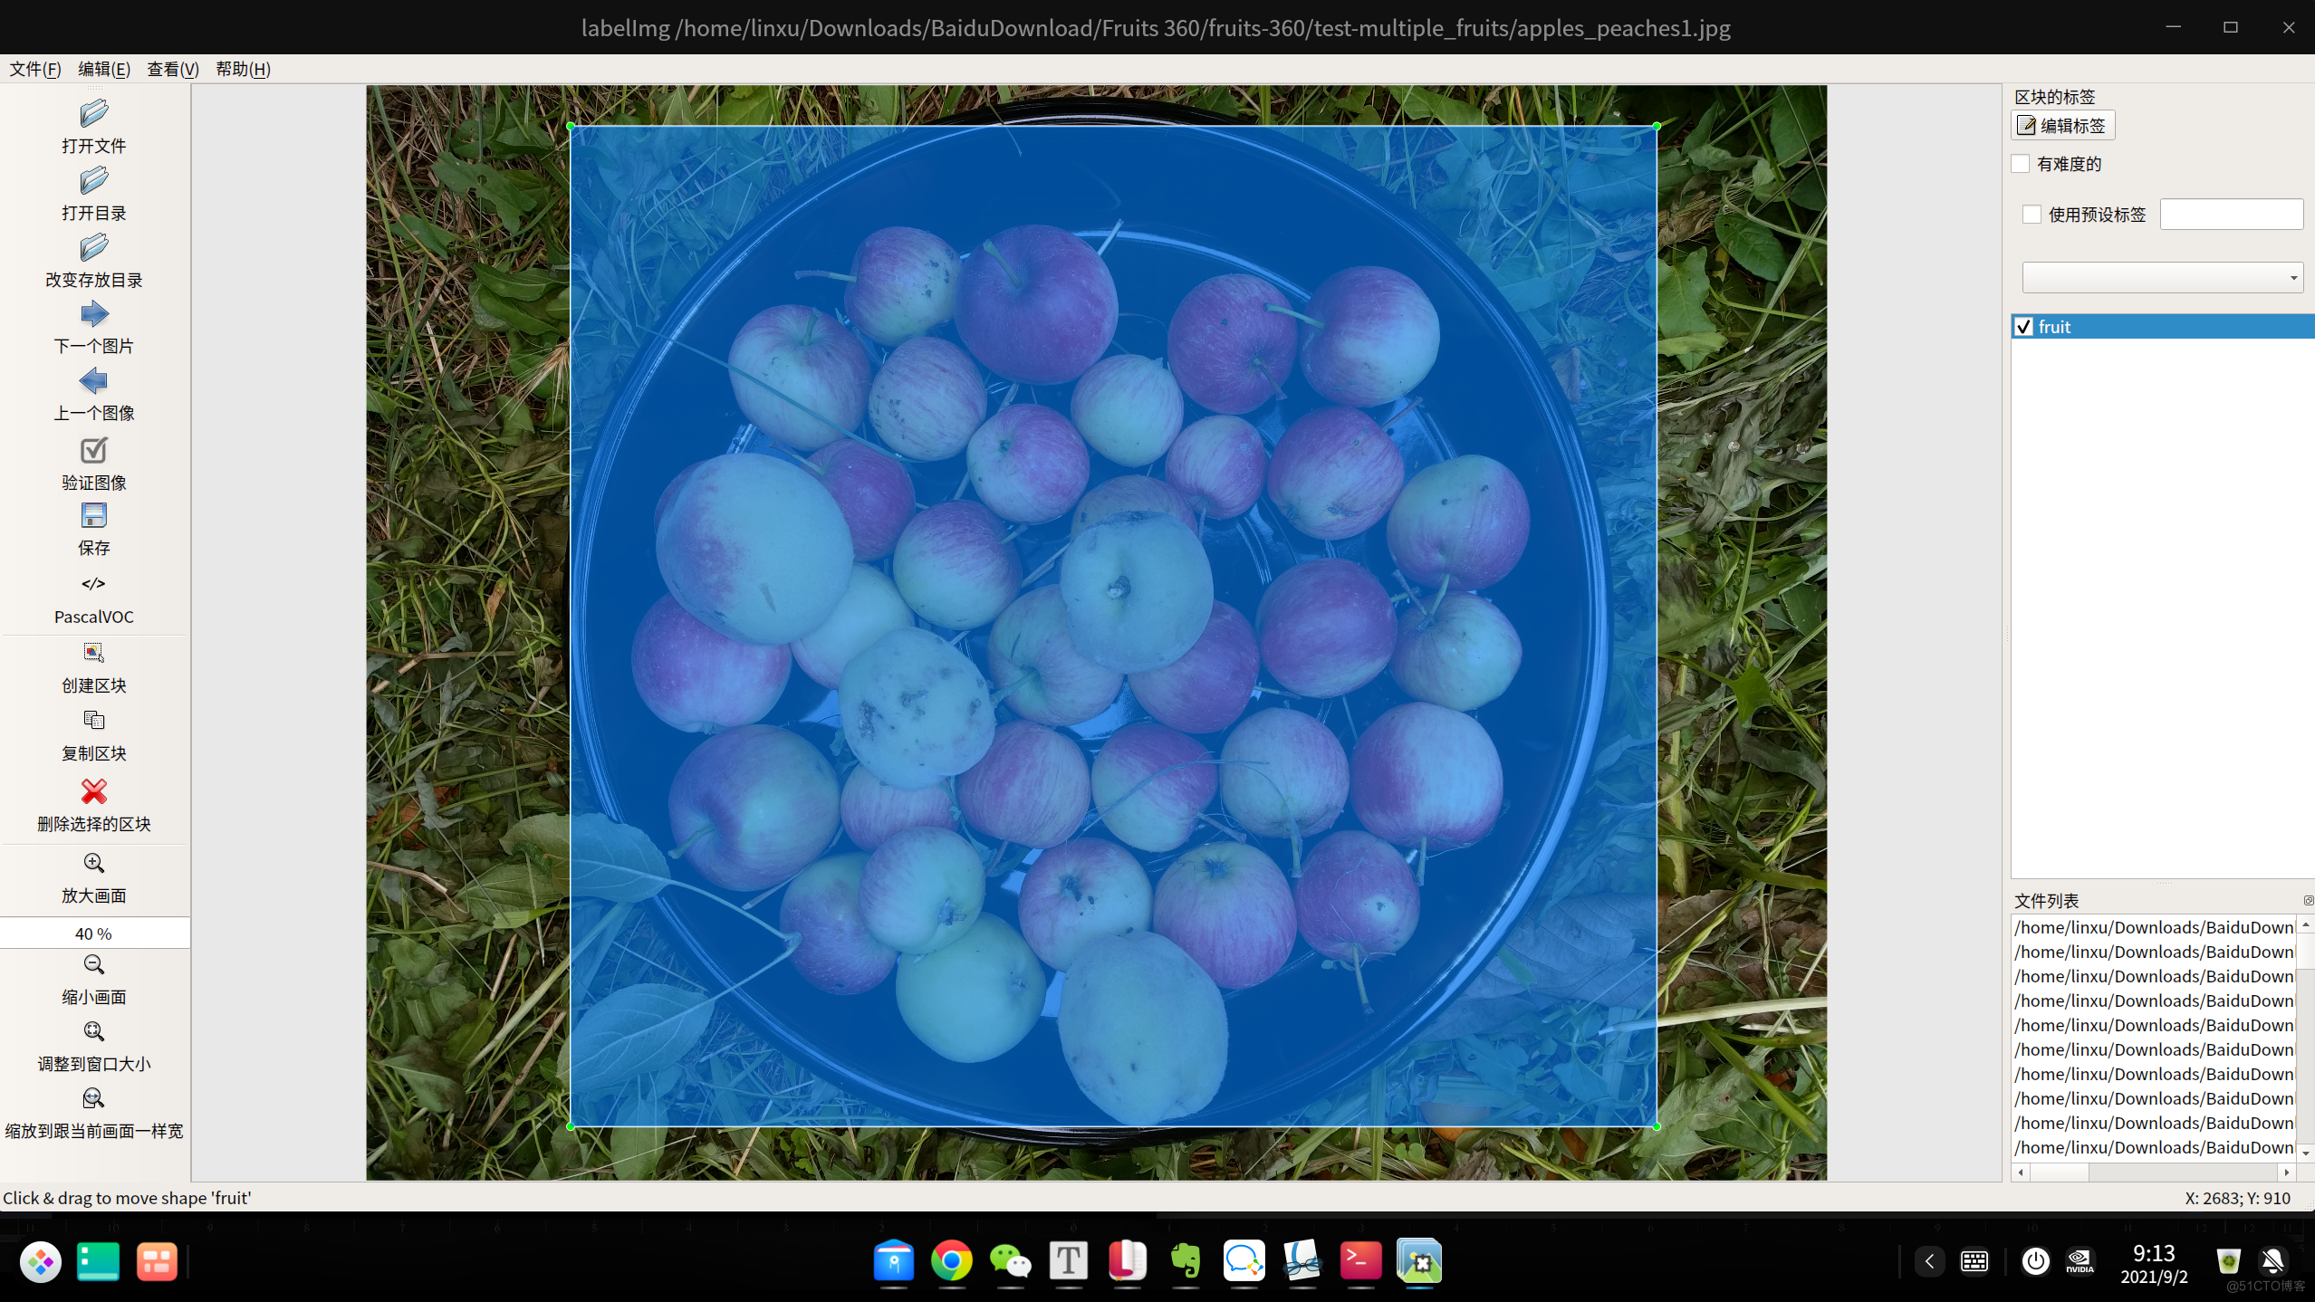
Task: Enable the 使用预设标签 checkbox
Action: click(x=2032, y=215)
